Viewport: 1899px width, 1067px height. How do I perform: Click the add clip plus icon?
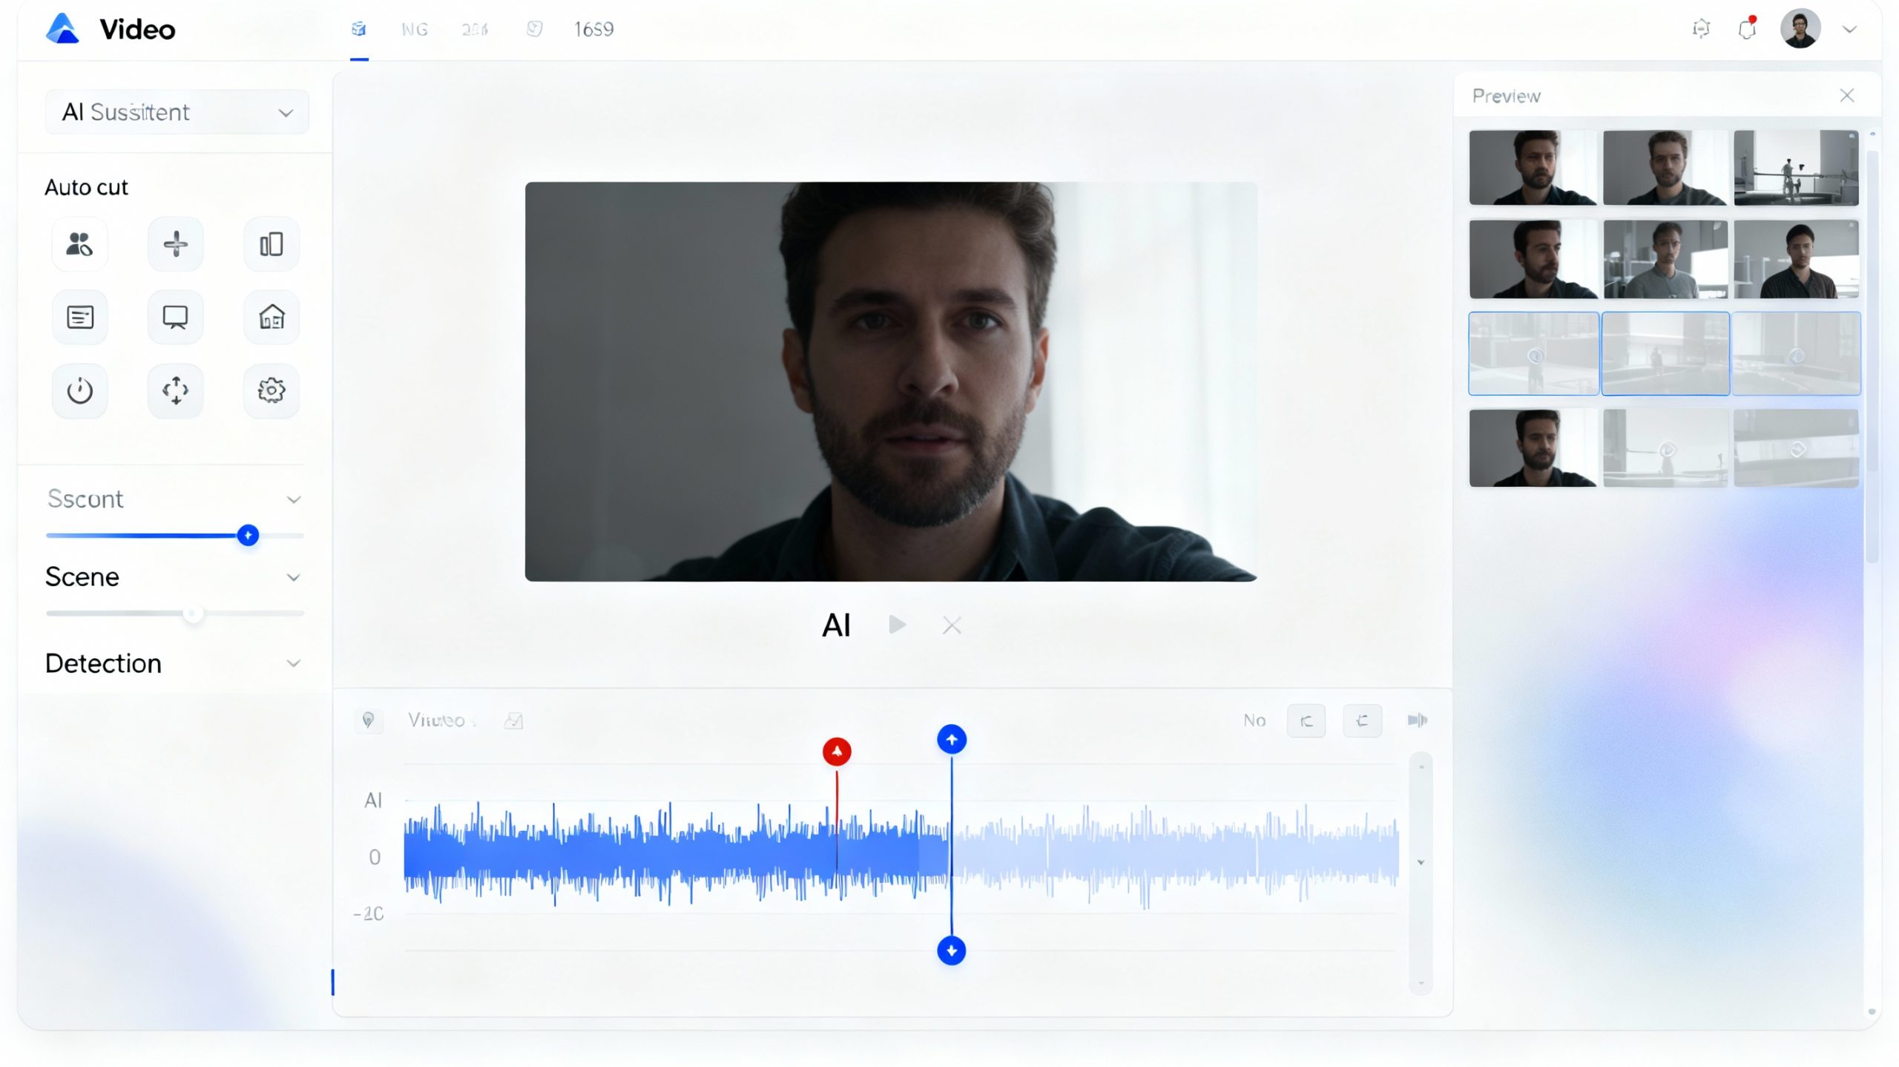pyautogui.click(x=175, y=243)
